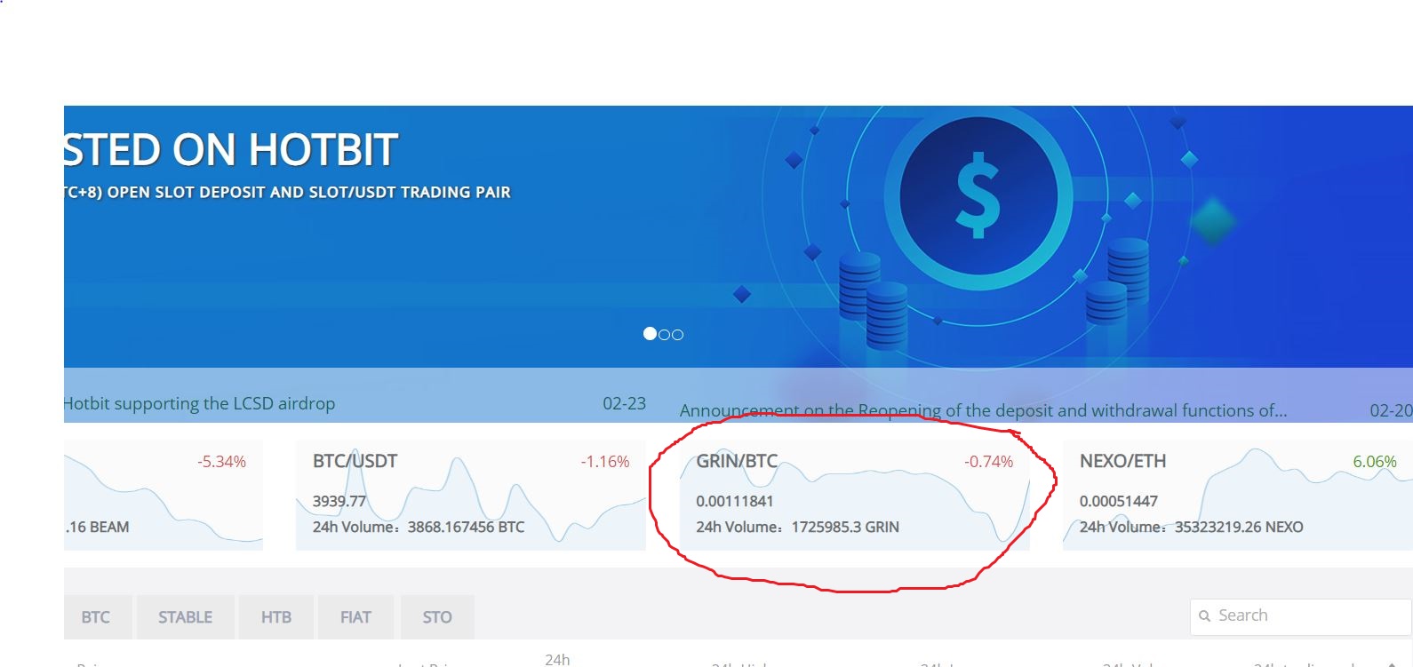Switch to the FIAT market tab
1413x667 pixels.
355,617
